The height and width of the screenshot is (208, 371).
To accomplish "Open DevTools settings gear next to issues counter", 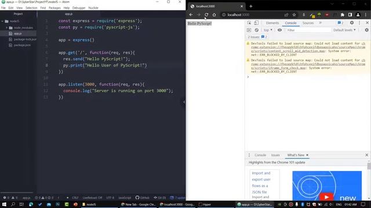I will [x=352, y=23].
